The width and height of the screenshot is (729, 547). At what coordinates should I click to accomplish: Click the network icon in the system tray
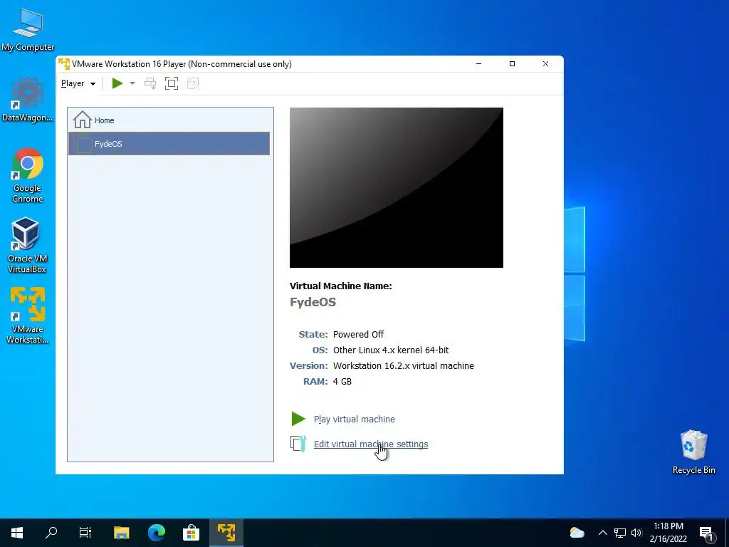coord(620,533)
